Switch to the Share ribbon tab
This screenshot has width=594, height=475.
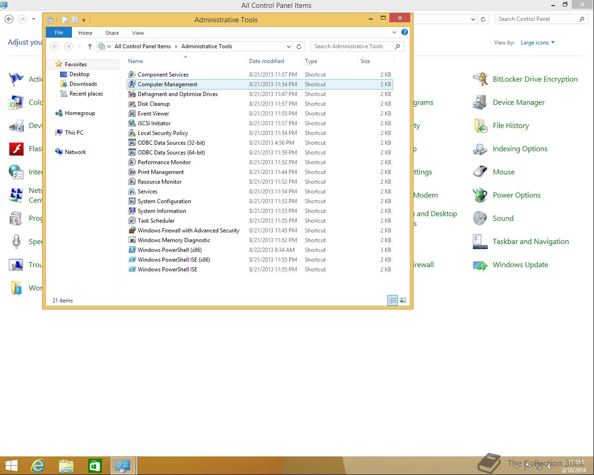pos(112,33)
